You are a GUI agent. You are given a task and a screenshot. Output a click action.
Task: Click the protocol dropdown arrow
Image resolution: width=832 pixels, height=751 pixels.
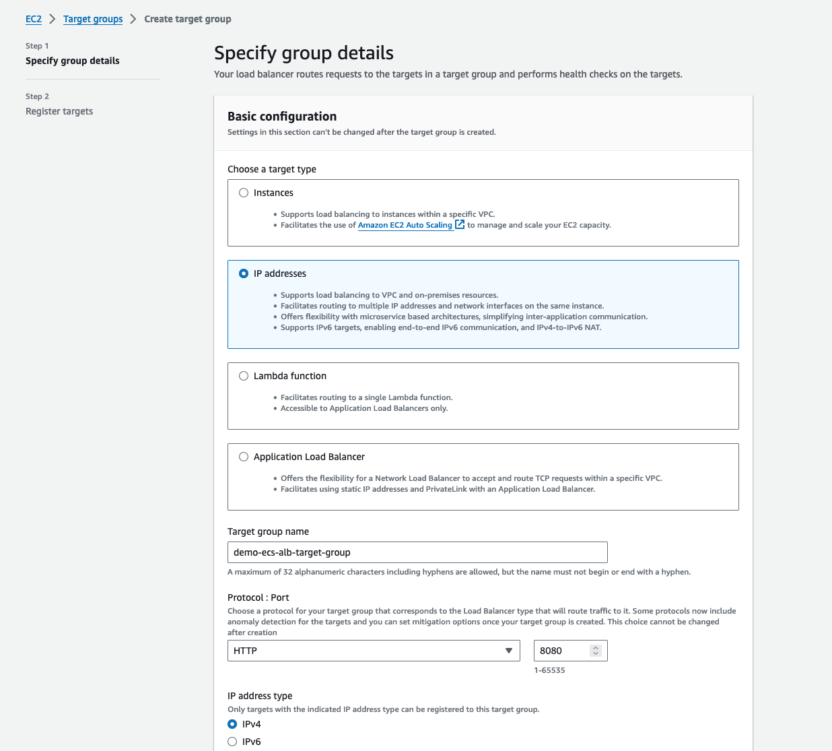pyautogui.click(x=509, y=651)
